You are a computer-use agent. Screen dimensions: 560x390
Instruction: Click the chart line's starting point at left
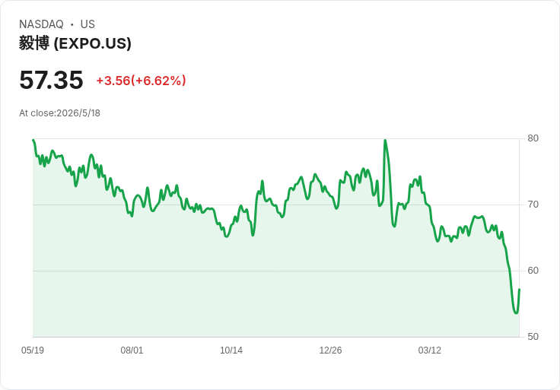pyautogui.click(x=33, y=140)
